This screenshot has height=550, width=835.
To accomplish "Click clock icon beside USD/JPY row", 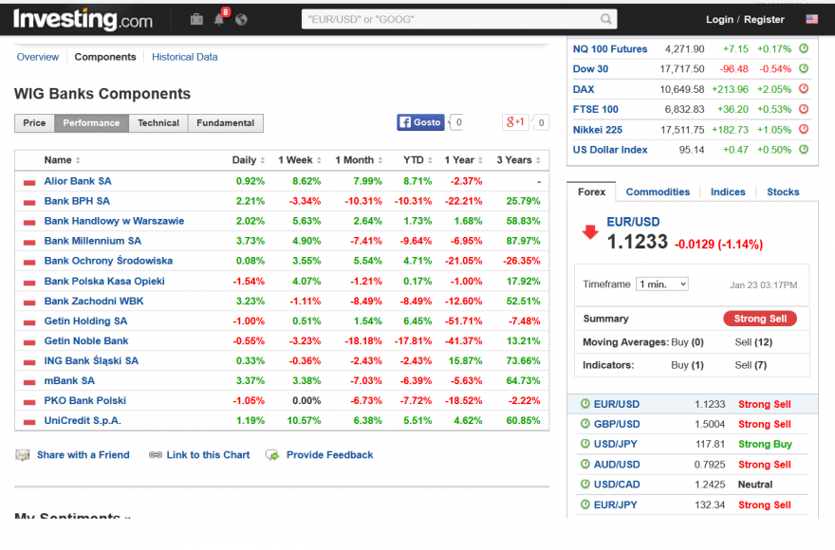I will tap(584, 444).
